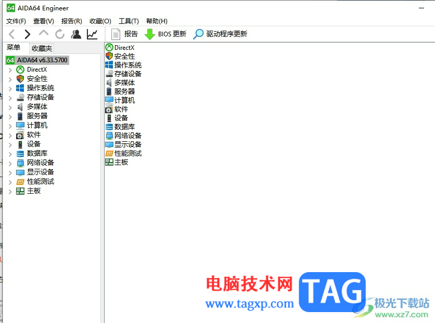
Task: Expand the 显示设备 tree node
Action: click(x=10, y=173)
